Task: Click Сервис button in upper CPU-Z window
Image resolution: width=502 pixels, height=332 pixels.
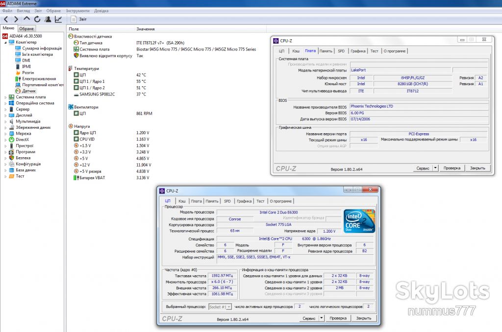Action: point(423,168)
